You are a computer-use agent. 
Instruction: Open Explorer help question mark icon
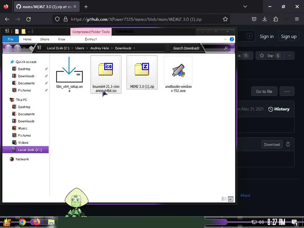[x=232, y=39]
